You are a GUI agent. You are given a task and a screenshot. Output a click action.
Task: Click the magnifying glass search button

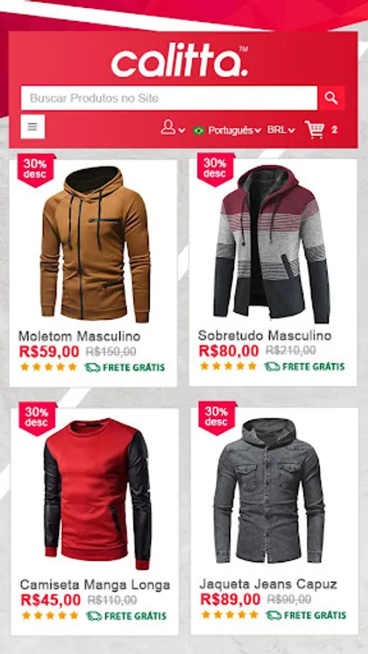click(332, 98)
